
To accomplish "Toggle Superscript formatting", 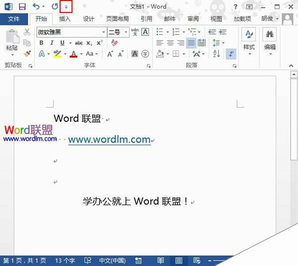I will pyautogui.click(x=100, y=43).
